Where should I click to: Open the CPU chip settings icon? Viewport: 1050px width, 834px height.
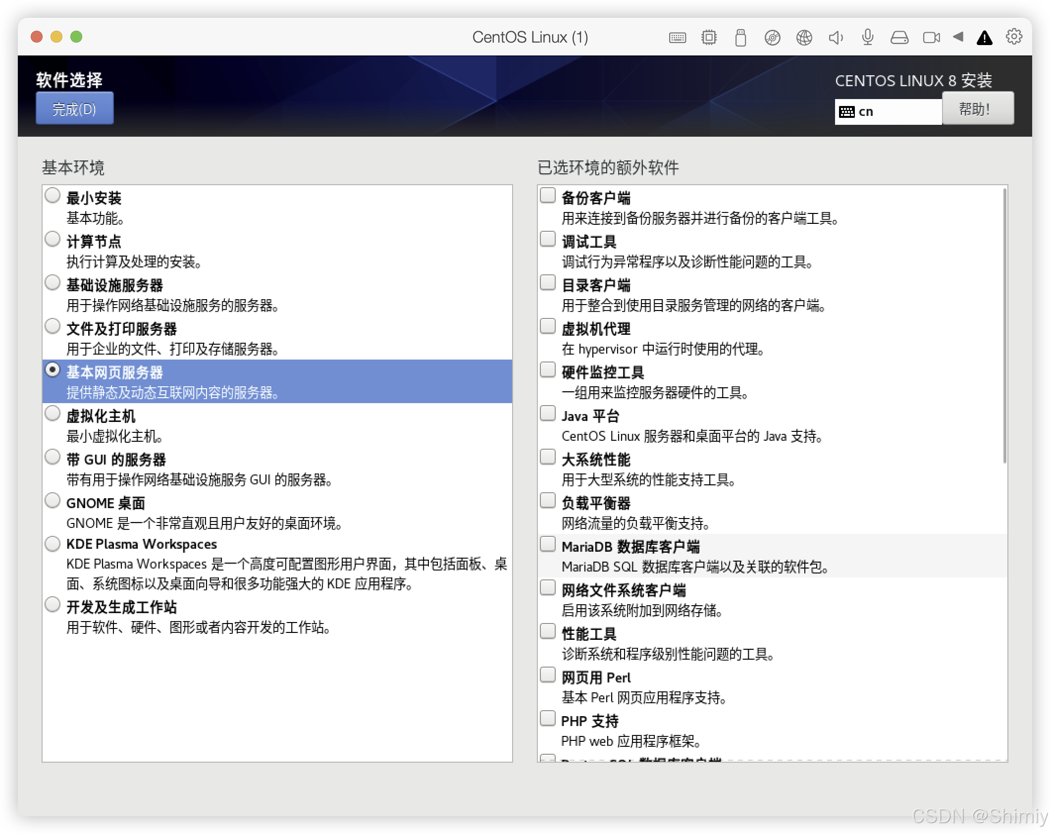pos(709,38)
